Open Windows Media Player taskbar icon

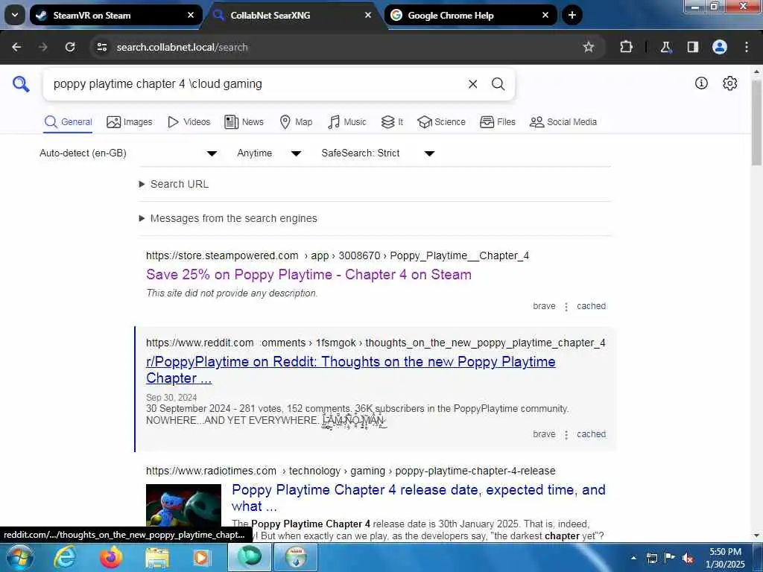(x=201, y=557)
